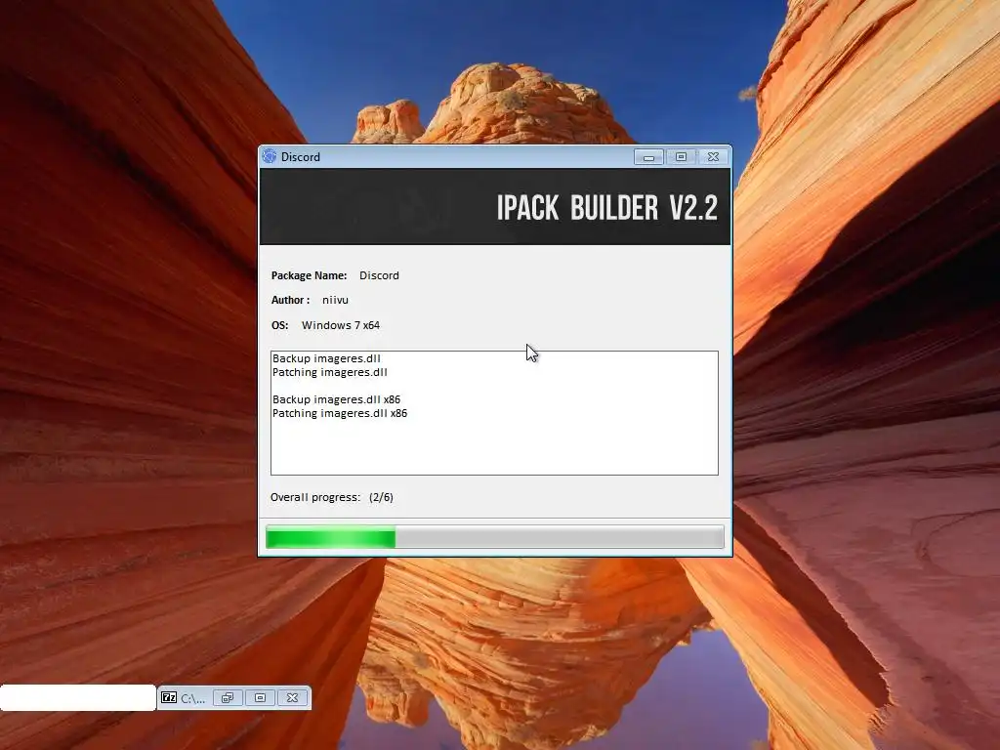Click the white box at bottom-left corner
This screenshot has width=1000, height=750.
coord(78,697)
